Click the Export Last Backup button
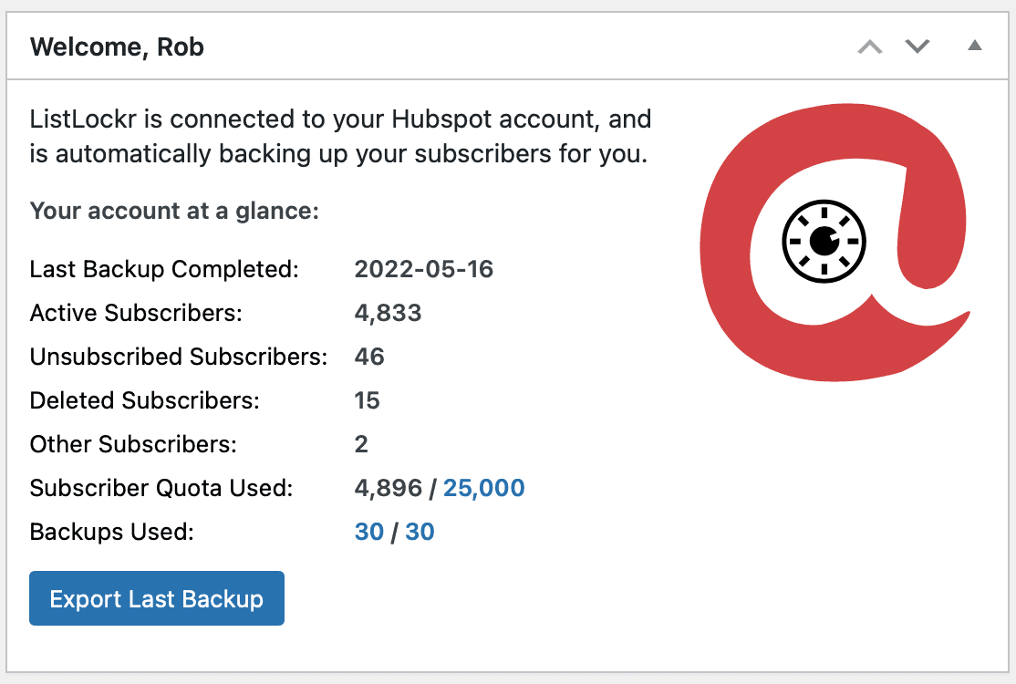This screenshot has height=684, width=1016. [156, 598]
